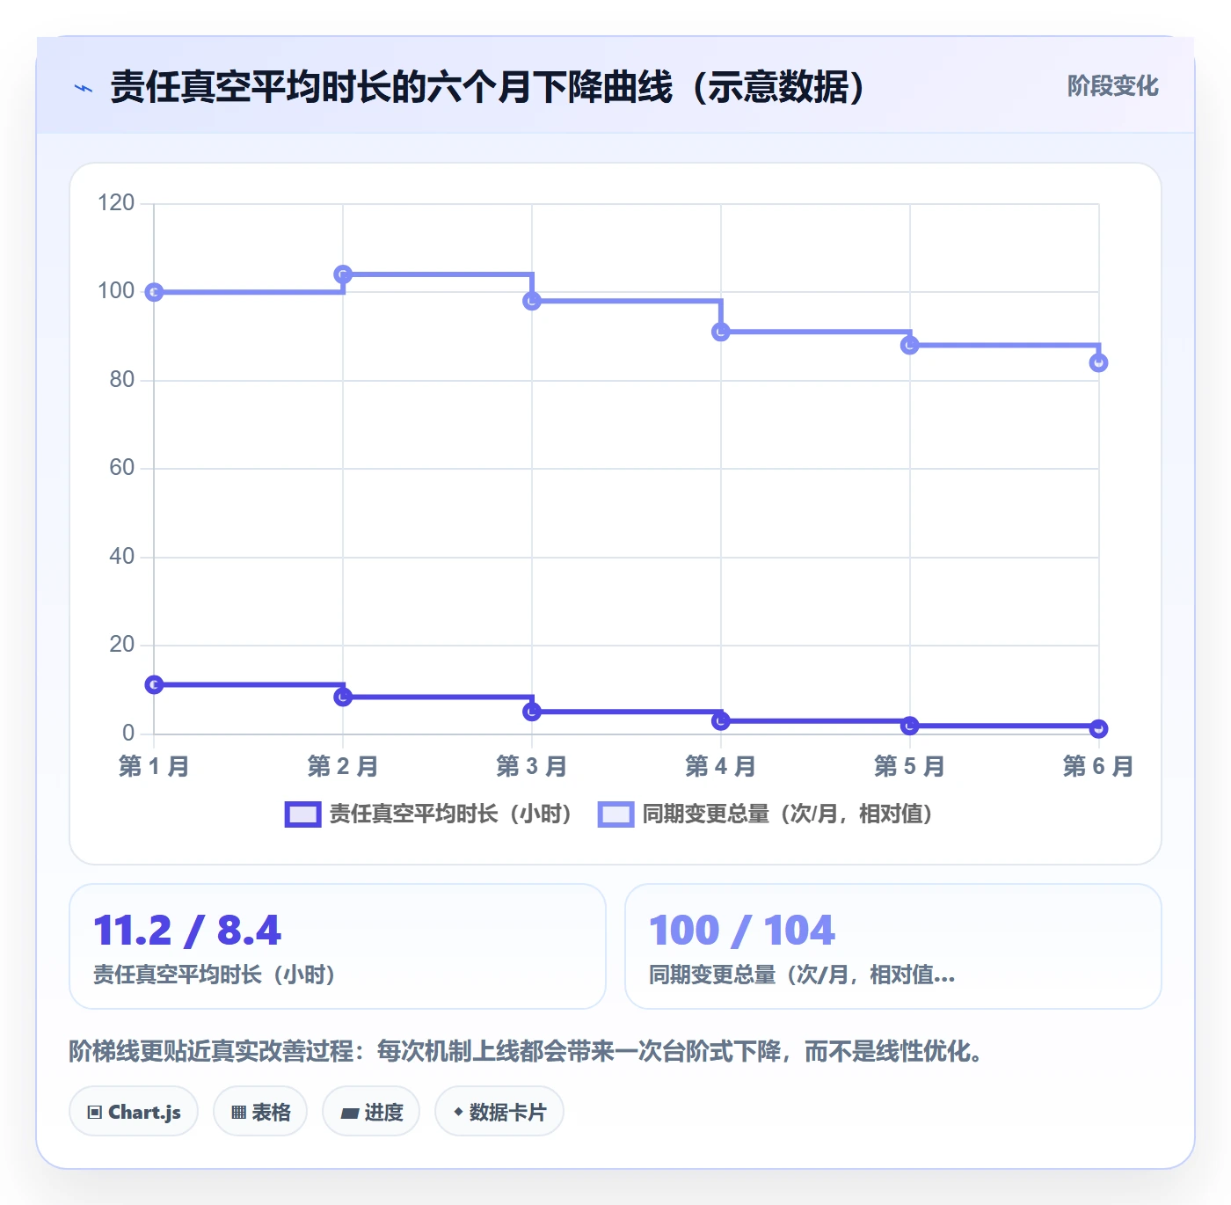Select the 进度 tag chip

[x=371, y=1112]
